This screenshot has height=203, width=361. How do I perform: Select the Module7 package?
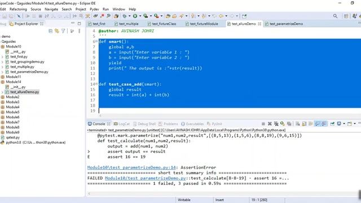pyautogui.click(x=12, y=122)
